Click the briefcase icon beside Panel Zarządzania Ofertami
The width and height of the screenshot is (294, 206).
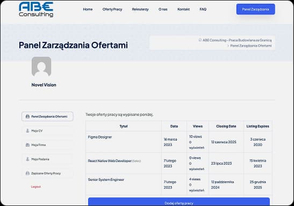click(x=27, y=116)
